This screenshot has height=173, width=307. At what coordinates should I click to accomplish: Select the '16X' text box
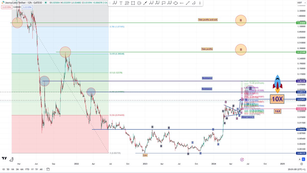tap(277, 111)
